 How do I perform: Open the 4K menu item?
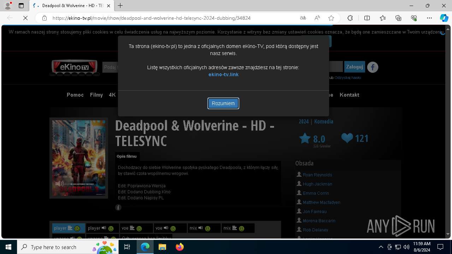112,95
